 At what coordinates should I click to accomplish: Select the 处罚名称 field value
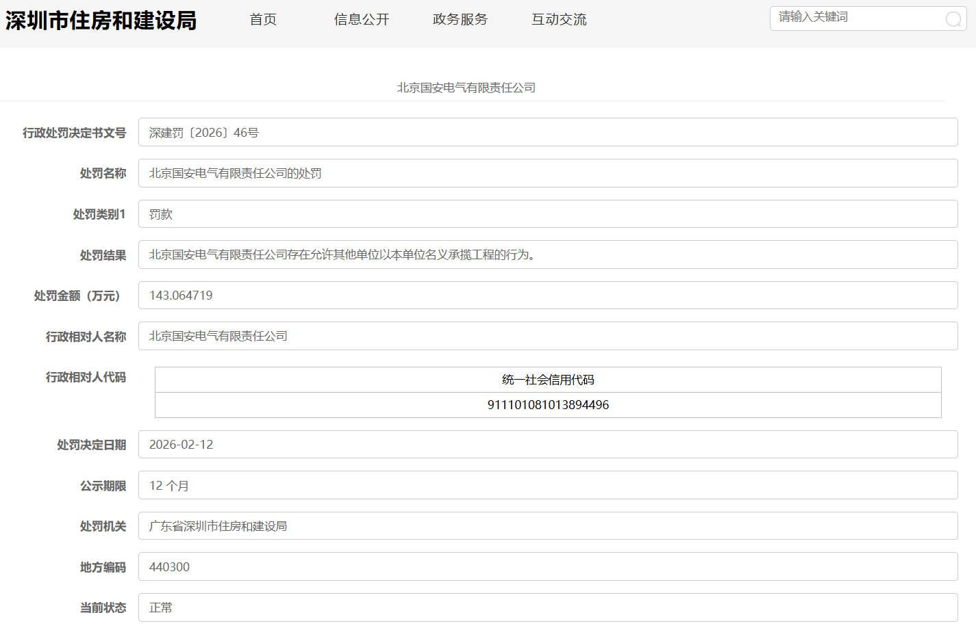(x=547, y=173)
